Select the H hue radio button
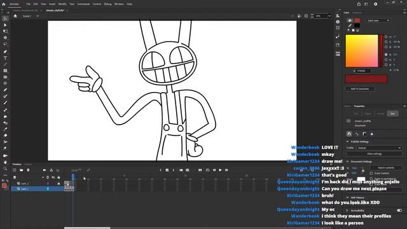Viewport: 407px width, 229px height. pos(386,37)
